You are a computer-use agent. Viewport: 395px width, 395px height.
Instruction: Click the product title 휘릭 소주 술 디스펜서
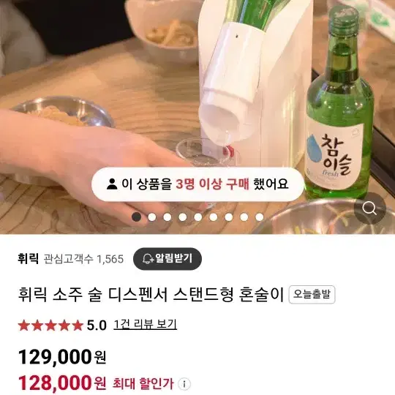pos(151,295)
